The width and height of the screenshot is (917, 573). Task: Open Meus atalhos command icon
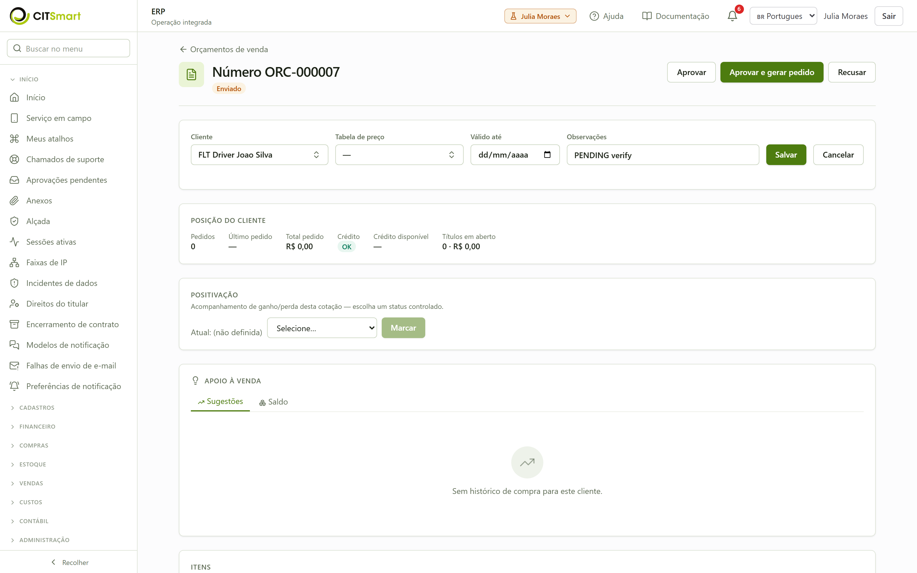[x=14, y=139]
